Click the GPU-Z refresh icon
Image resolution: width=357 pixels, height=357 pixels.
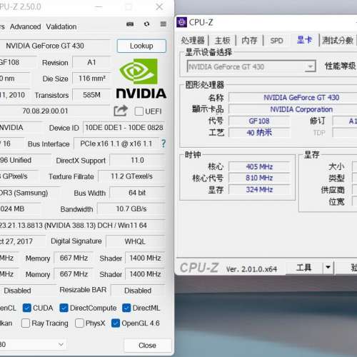click(147, 24)
